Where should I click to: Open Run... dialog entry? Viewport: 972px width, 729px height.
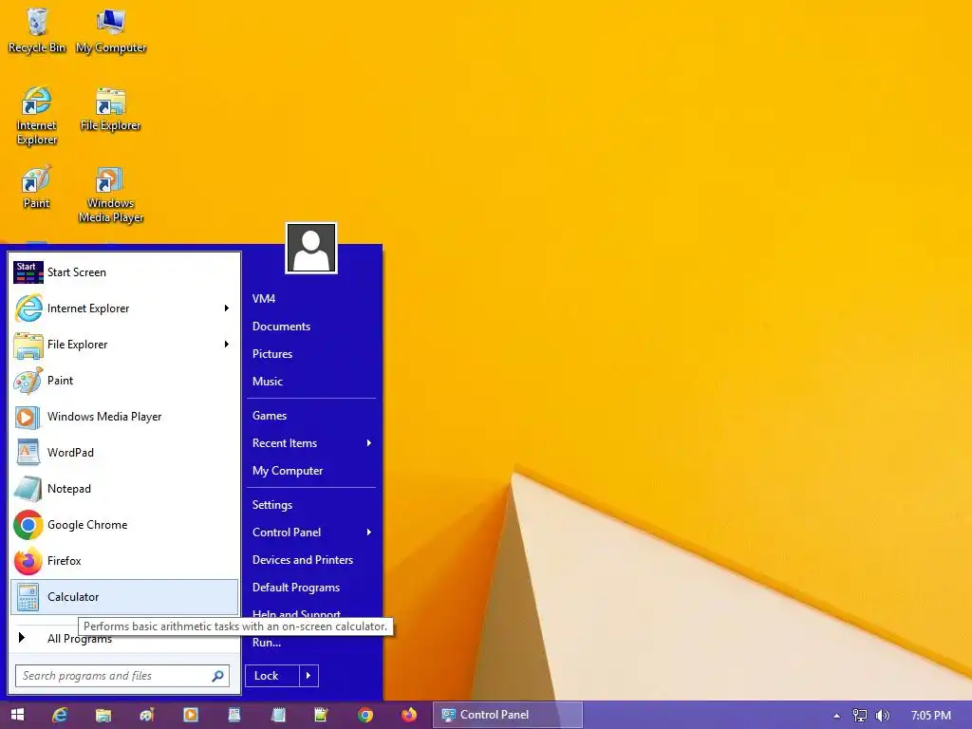267,643
